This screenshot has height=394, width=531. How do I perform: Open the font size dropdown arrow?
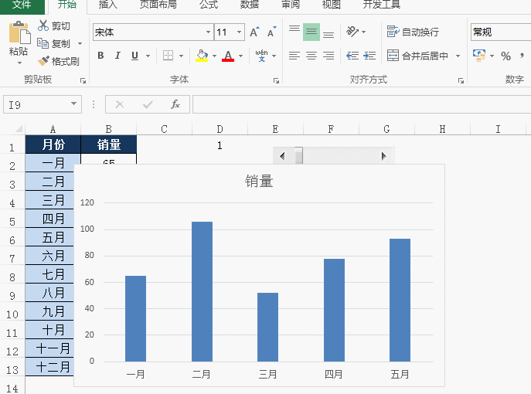240,32
